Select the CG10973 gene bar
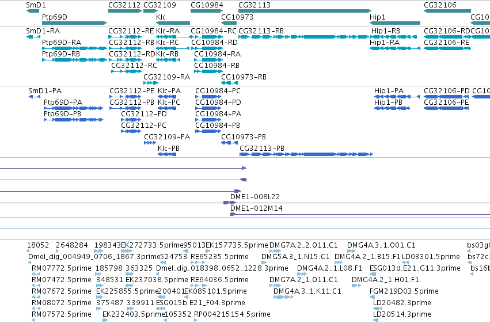The image size is (490, 323). (x=229, y=23)
